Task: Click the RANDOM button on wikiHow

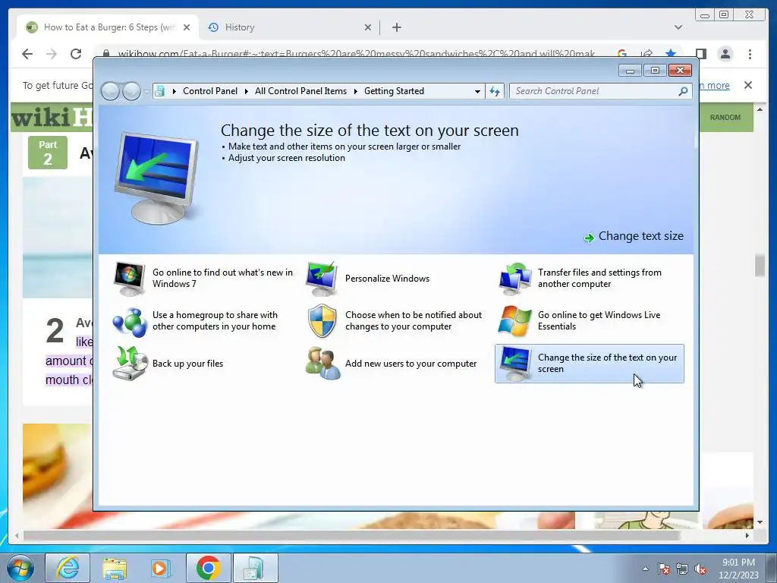Action: [725, 118]
